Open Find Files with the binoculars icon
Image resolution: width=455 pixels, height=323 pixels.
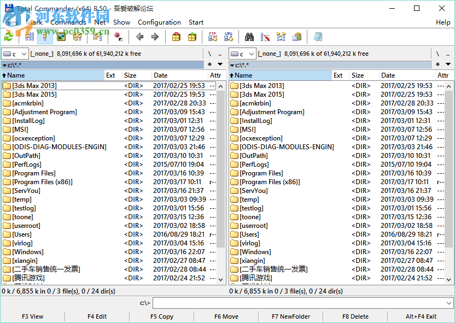point(249,36)
